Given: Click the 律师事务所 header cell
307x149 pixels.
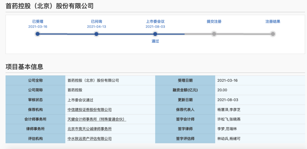Looking at the screenshot, I should click(x=36, y=129).
